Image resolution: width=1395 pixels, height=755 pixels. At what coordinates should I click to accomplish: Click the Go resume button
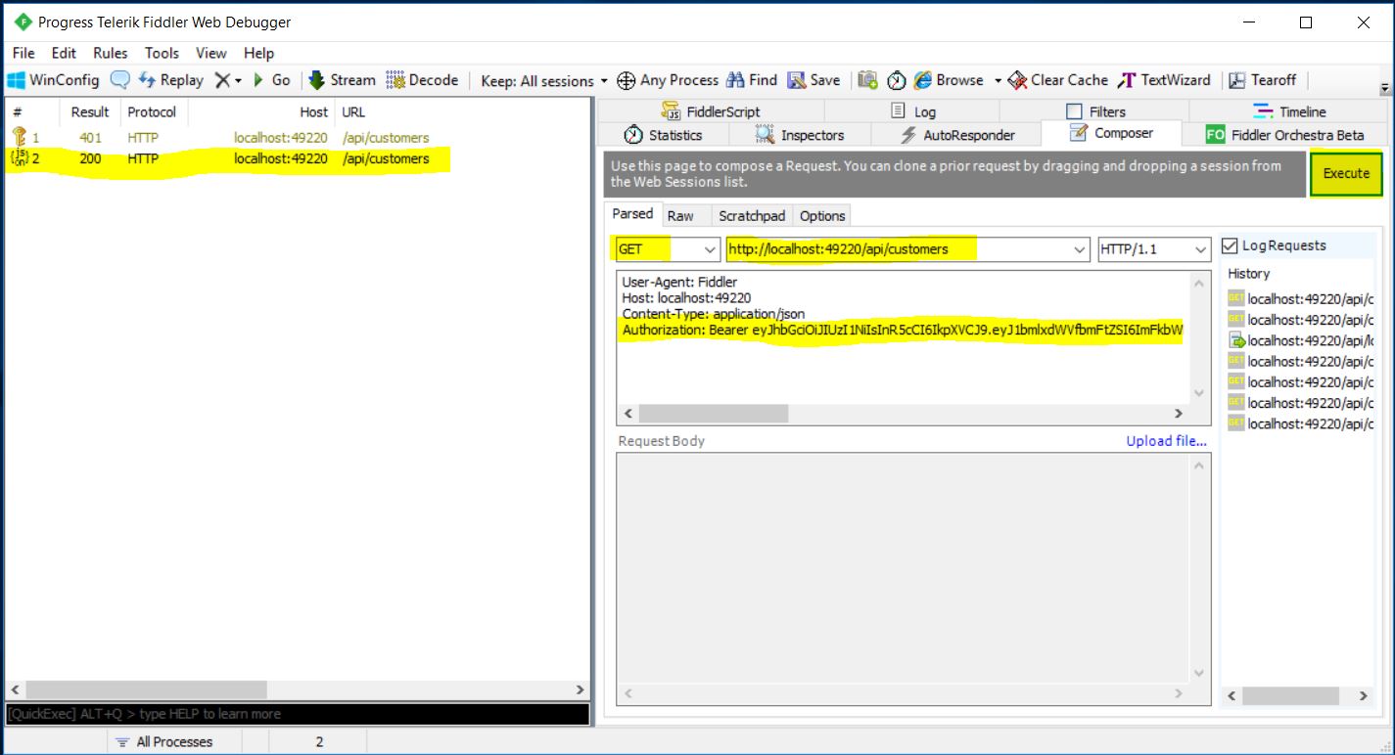(x=272, y=80)
